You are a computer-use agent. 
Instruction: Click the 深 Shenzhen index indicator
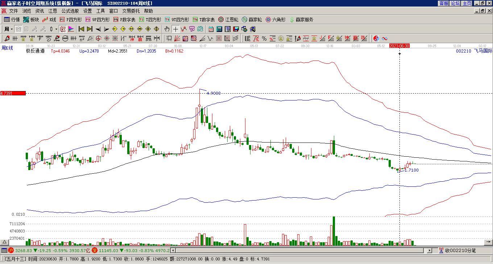(x=94, y=250)
